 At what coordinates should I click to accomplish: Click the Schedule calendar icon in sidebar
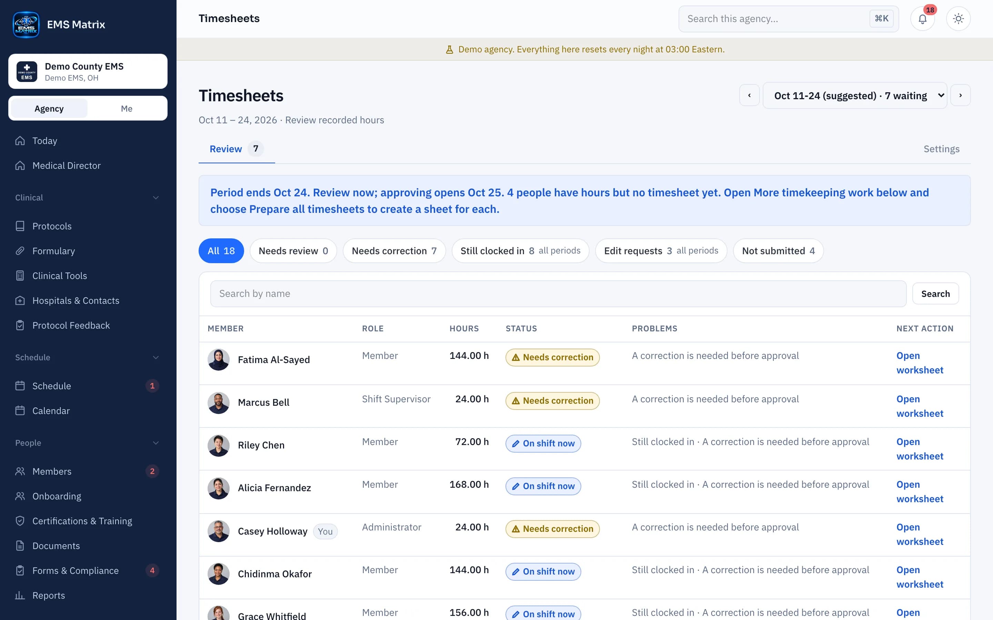click(20, 386)
